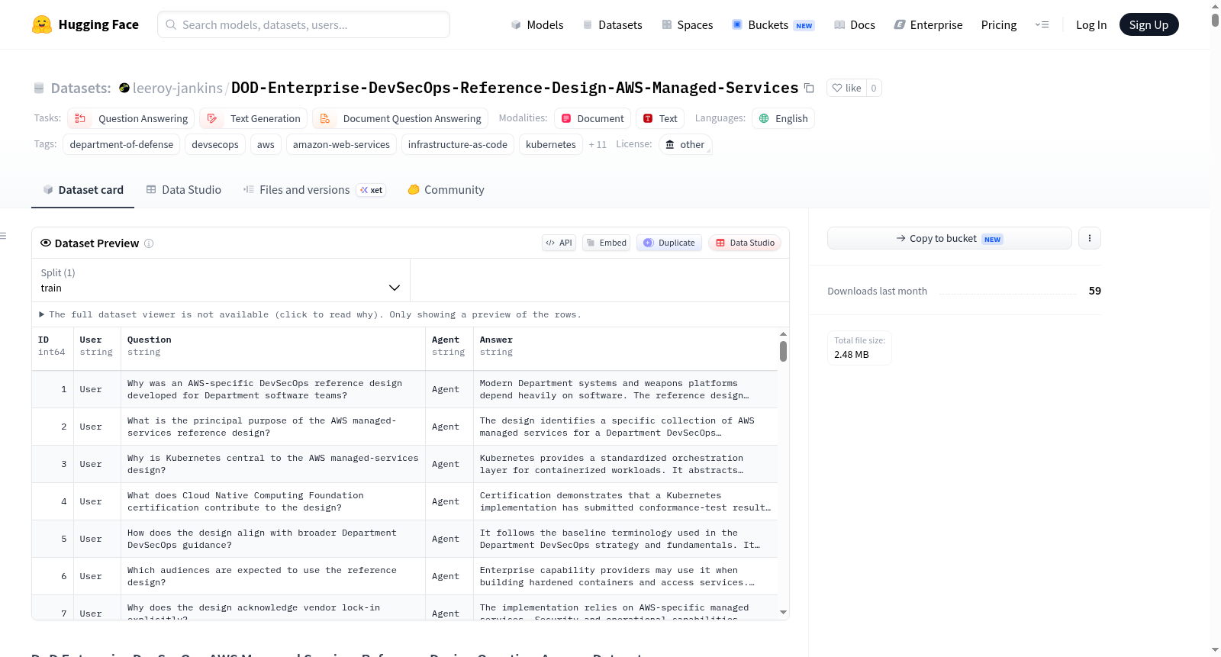The width and height of the screenshot is (1221, 657).
Task: Click the preview table scrollbar thumb
Action: [783, 351]
